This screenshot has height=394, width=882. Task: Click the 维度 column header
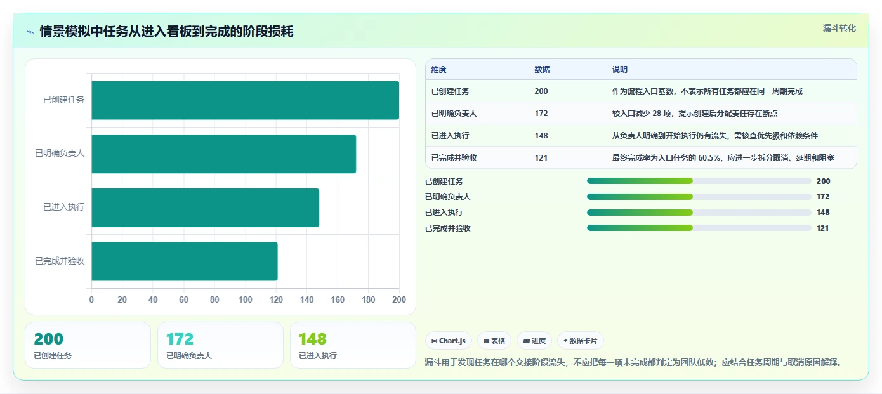439,70
